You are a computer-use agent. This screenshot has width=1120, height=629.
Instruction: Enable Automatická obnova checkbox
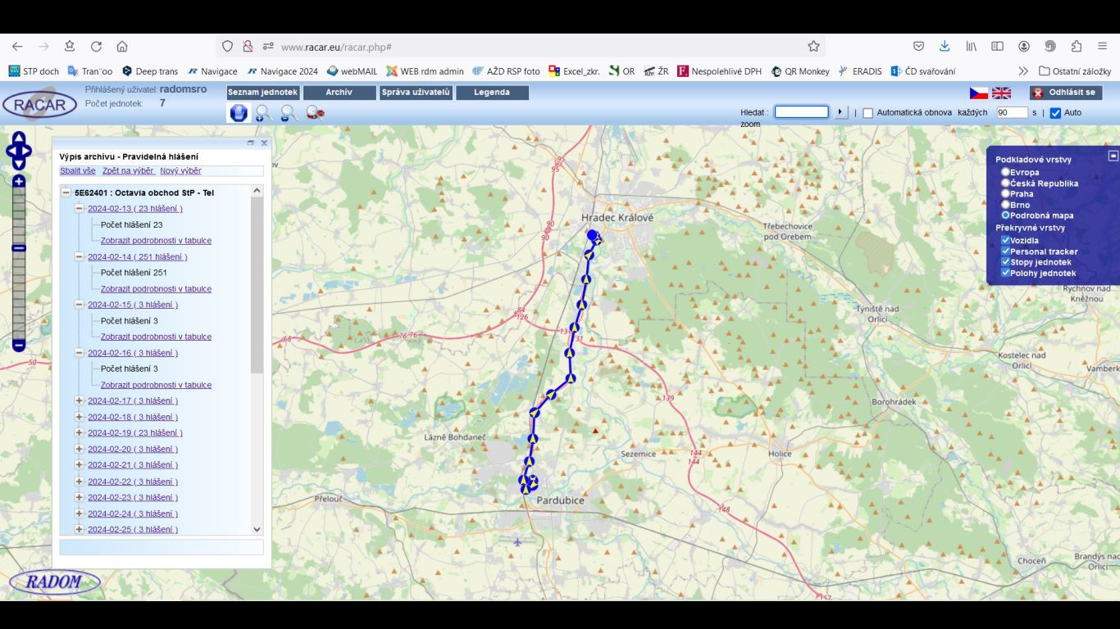[868, 113]
